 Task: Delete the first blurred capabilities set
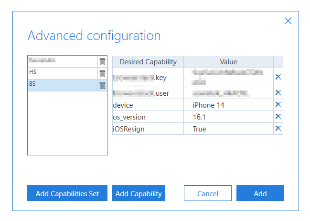(102, 61)
